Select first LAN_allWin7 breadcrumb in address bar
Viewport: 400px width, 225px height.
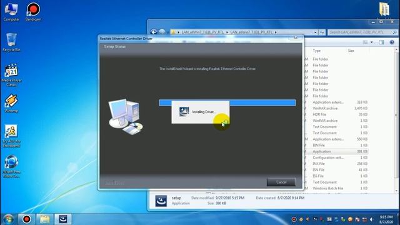(x=202, y=32)
